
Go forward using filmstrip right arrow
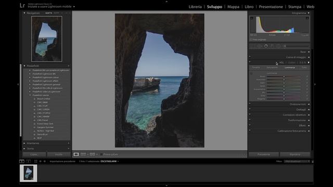pyautogui.click(x=45, y=162)
